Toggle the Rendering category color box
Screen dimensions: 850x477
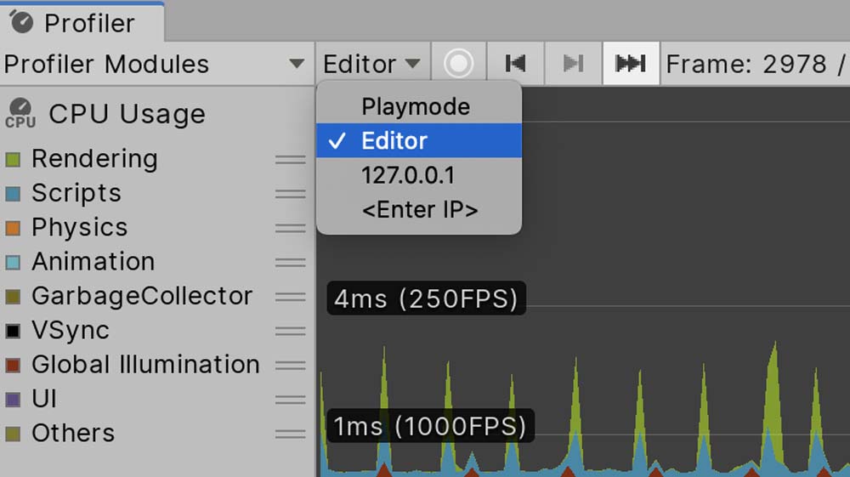coord(13,160)
